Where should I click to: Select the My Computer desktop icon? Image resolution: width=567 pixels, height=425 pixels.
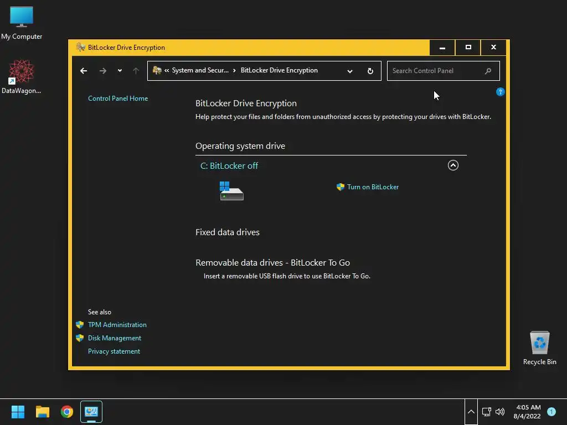pyautogui.click(x=22, y=23)
